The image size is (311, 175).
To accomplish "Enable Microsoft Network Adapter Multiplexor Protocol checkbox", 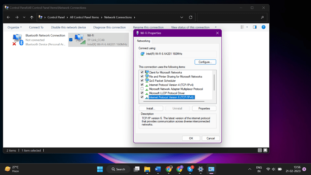I will pos(142,89).
